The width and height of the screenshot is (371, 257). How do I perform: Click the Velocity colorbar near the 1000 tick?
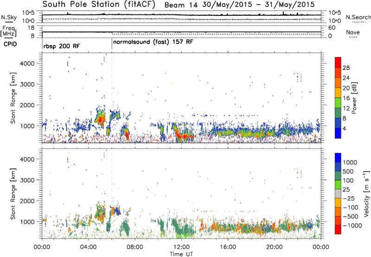coord(338,162)
